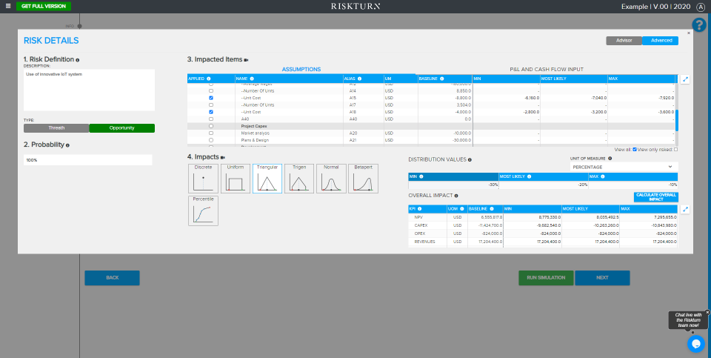Viewport: 711px width, 358px height.
Task: Set risk type to Threath
Action: coord(57,128)
